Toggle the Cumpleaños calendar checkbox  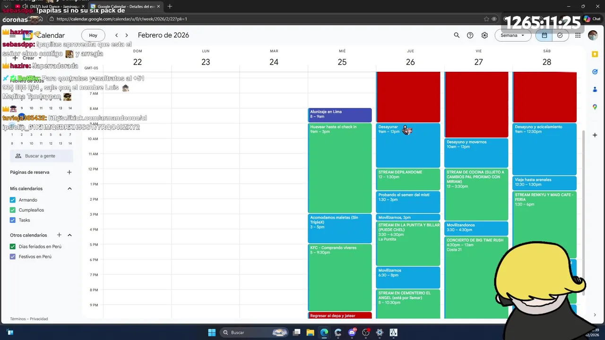pyautogui.click(x=13, y=210)
